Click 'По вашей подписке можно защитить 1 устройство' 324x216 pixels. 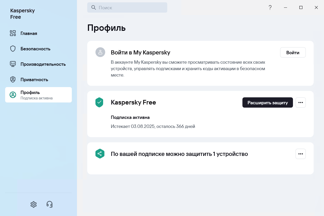coord(179,154)
